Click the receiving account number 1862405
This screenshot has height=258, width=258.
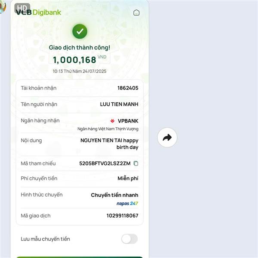coord(128,88)
